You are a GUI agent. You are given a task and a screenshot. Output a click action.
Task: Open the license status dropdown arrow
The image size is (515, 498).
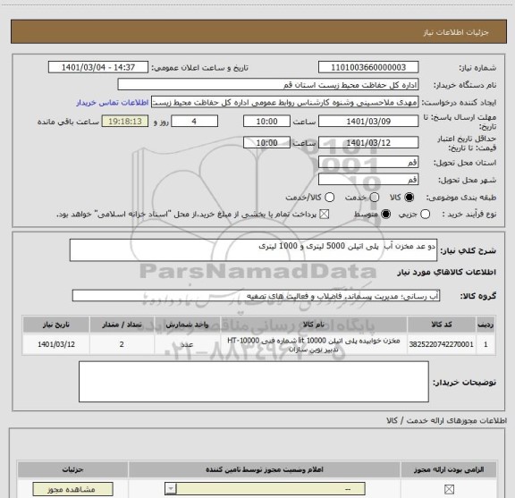(x=171, y=489)
